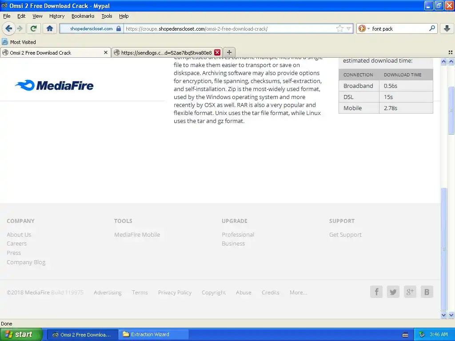Screen dimensions: 455x341
Task: Click the Twitter social icon
Action: pos(393,292)
